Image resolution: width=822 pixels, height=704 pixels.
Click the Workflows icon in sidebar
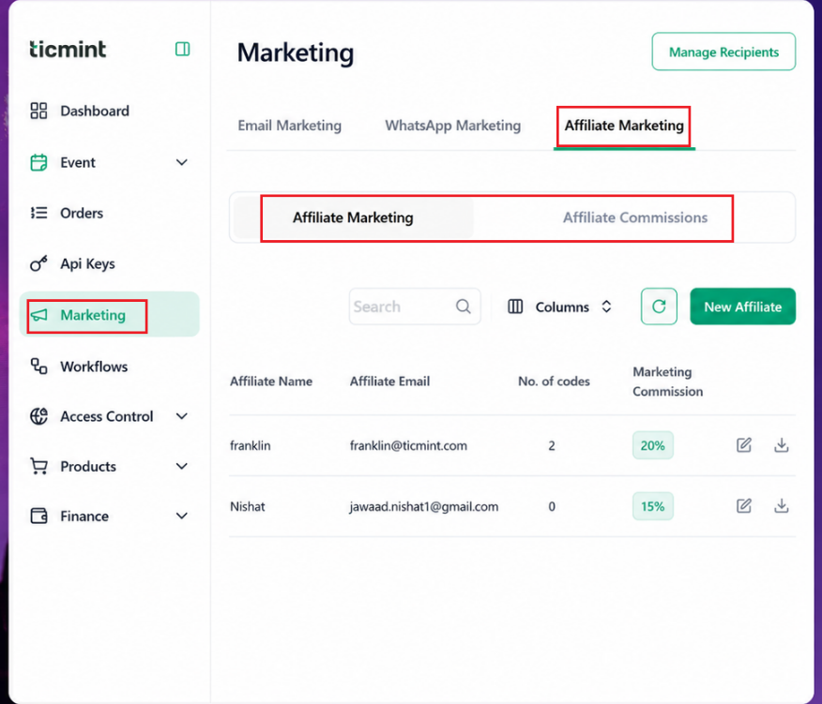38,367
